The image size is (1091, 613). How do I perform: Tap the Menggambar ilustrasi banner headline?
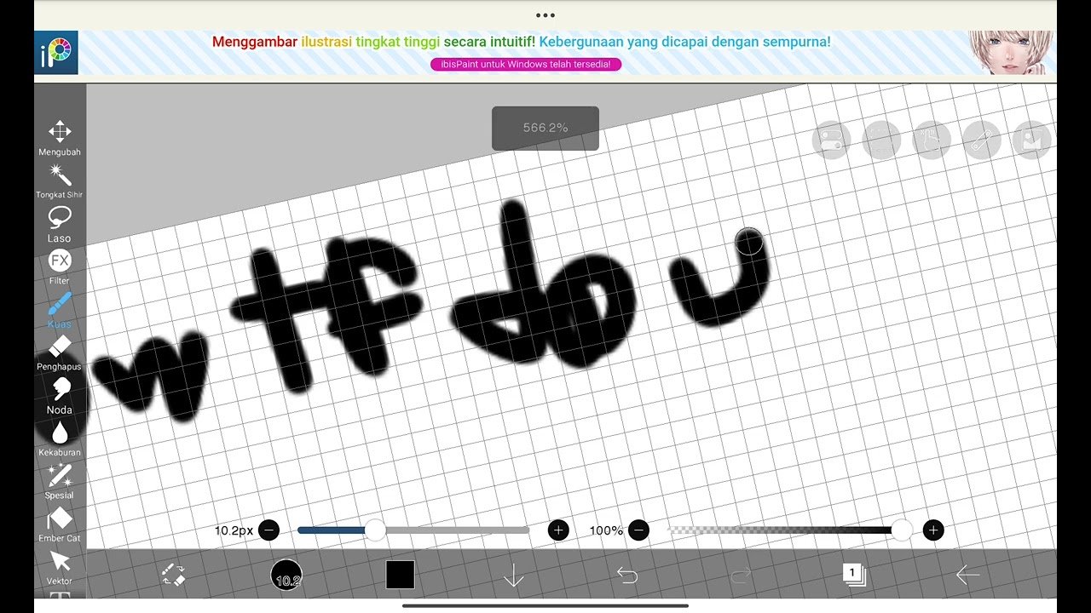click(522, 42)
